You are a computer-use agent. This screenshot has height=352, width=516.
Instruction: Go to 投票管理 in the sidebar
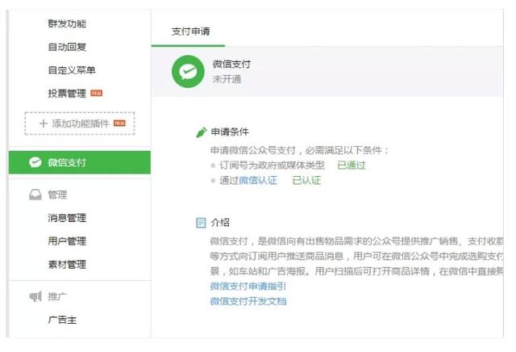[x=67, y=94]
